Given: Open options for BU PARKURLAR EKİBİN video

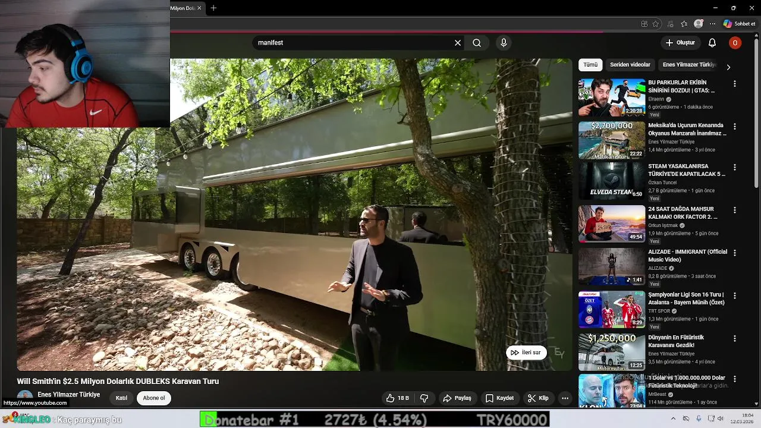Looking at the screenshot, I should point(735,84).
